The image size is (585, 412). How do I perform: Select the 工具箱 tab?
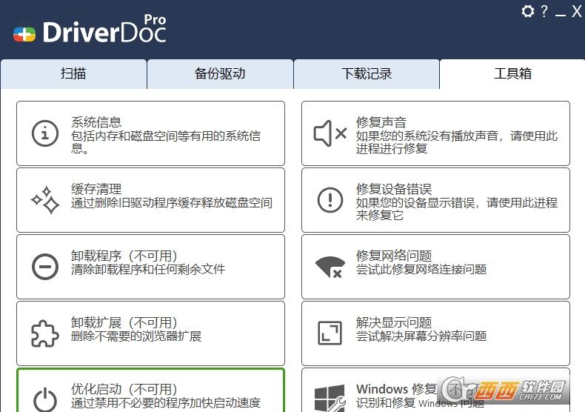point(512,74)
